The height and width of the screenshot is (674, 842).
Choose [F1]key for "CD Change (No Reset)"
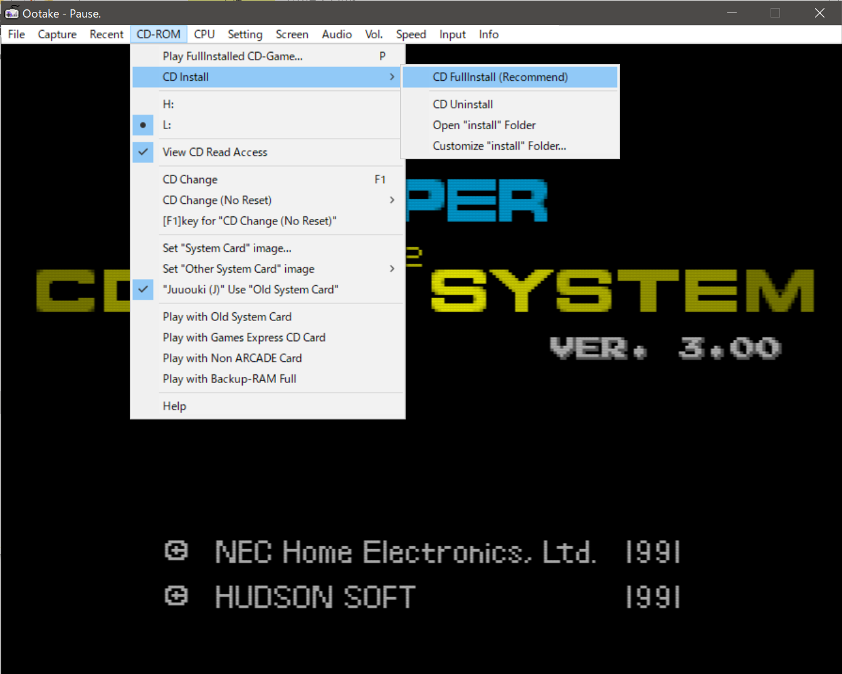tap(267, 221)
